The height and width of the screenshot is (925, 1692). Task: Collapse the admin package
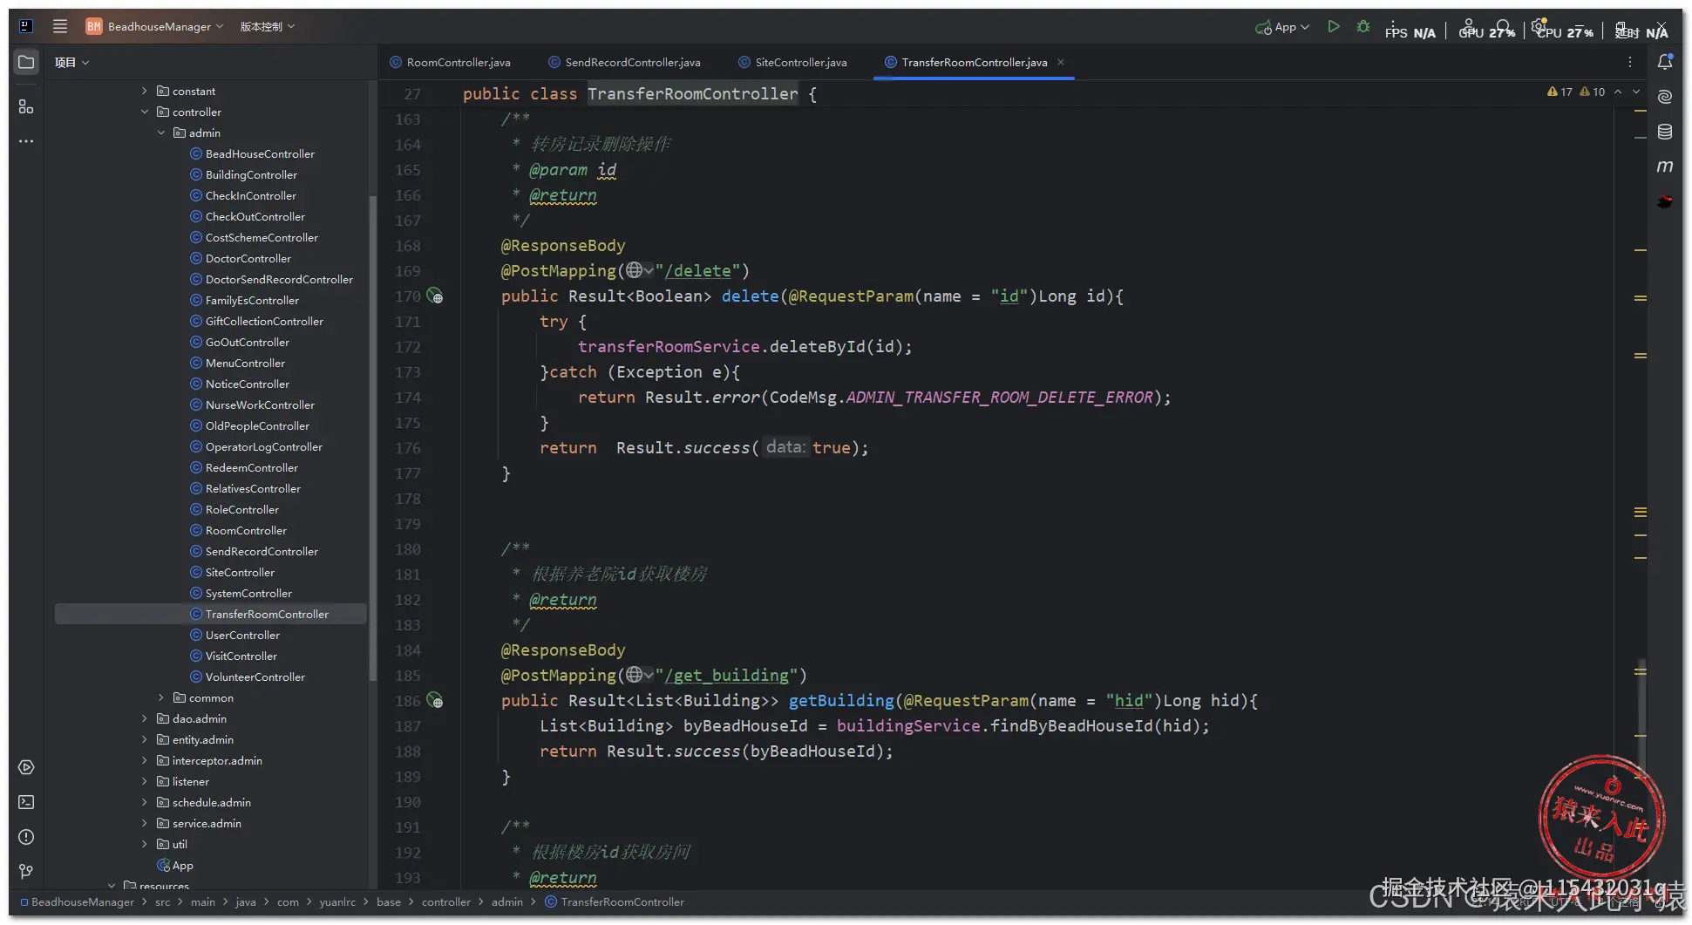[161, 133]
